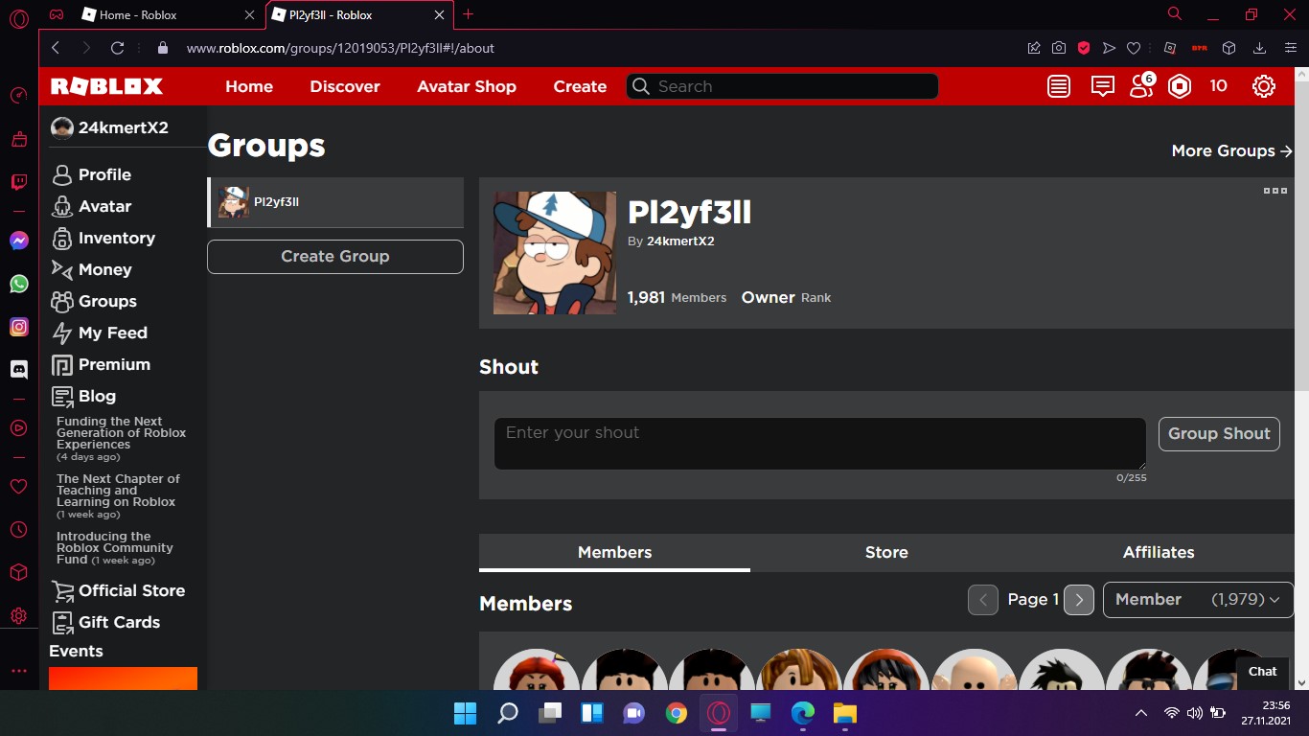Open the Robux icon in the header
Viewport: 1309px width, 736px height.
1180,86
